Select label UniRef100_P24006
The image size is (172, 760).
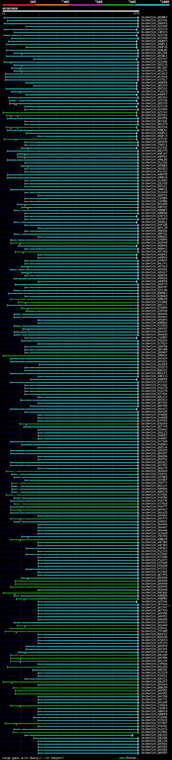(x=154, y=652)
